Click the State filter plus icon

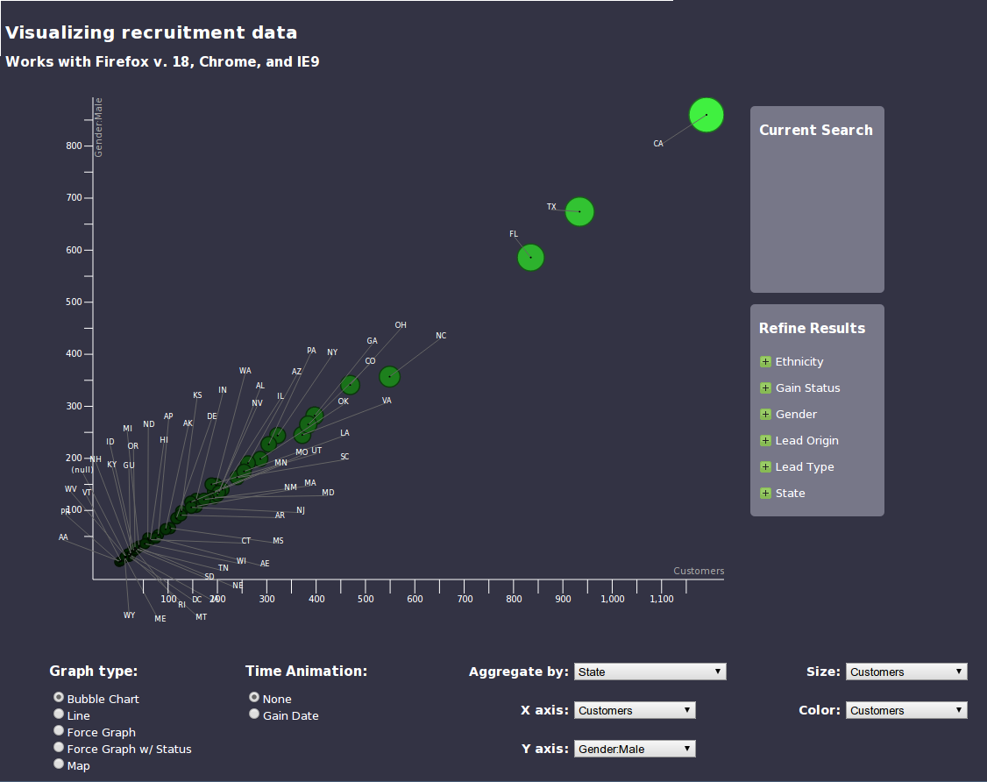click(765, 494)
